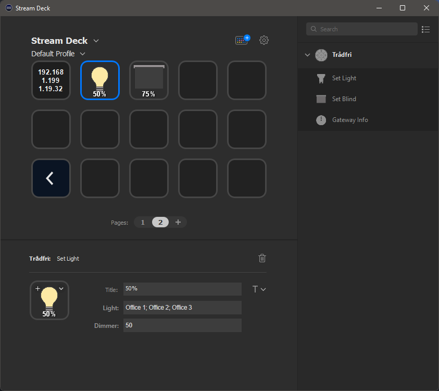The width and height of the screenshot is (439, 391).
Task: Close the Stream Deck window
Action: click(426, 8)
